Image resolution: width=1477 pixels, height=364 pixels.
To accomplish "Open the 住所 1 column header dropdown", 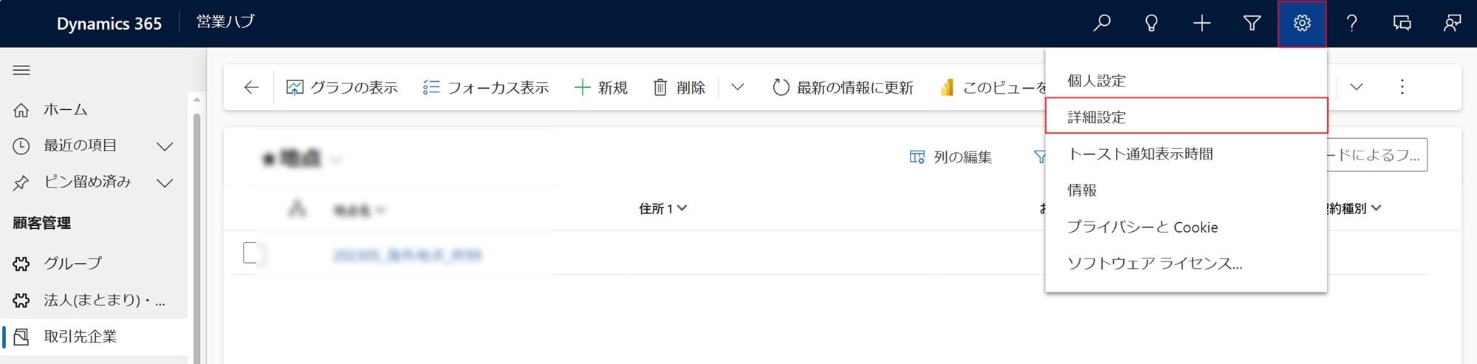I will [x=662, y=208].
